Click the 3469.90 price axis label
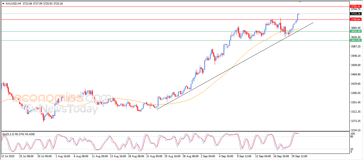The image size is (363, 160). pyautogui.click(x=355, y=74)
